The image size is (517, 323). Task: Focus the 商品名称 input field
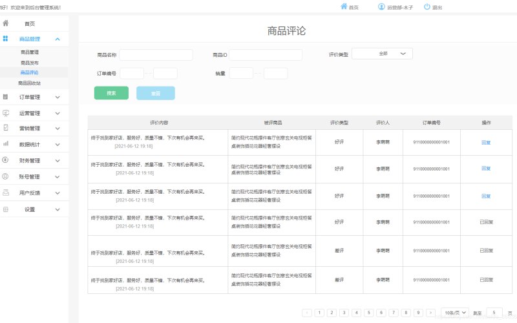pos(156,55)
